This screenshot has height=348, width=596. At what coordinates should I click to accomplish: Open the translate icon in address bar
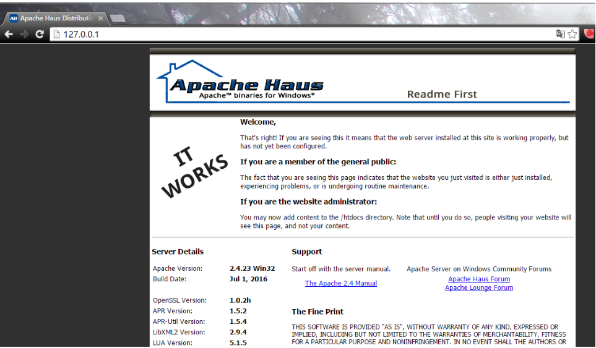coord(560,34)
